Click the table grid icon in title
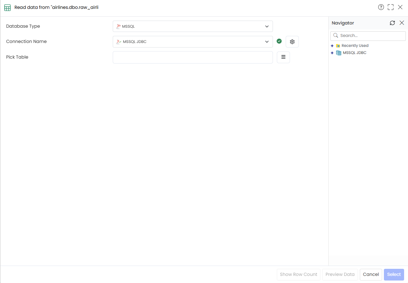Image resolution: width=408 pixels, height=283 pixels. point(7,7)
